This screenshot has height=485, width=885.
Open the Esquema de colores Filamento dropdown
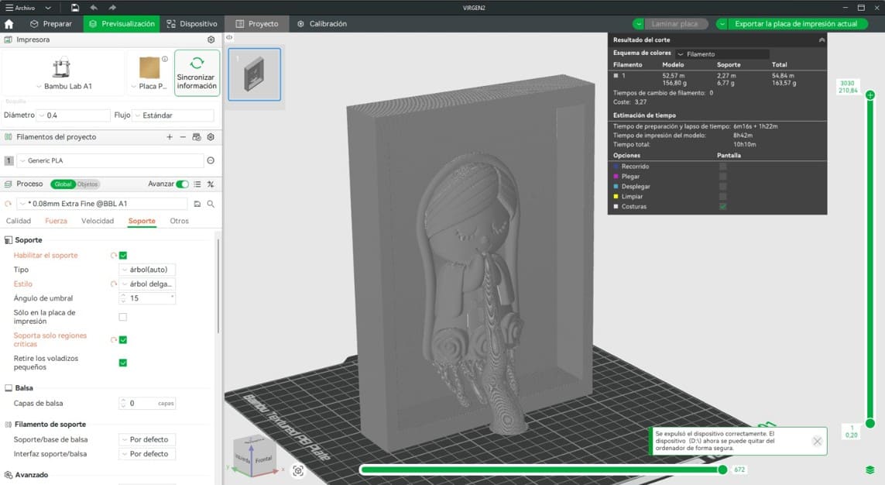(x=722, y=54)
